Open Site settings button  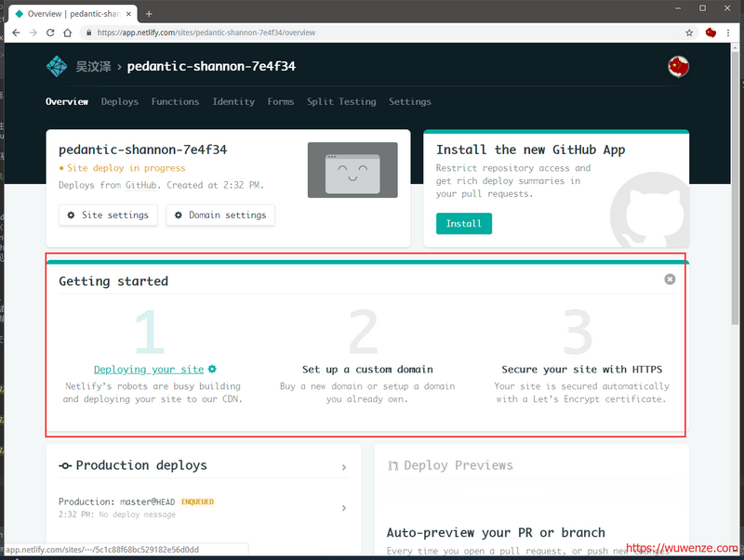pyautogui.click(x=108, y=215)
